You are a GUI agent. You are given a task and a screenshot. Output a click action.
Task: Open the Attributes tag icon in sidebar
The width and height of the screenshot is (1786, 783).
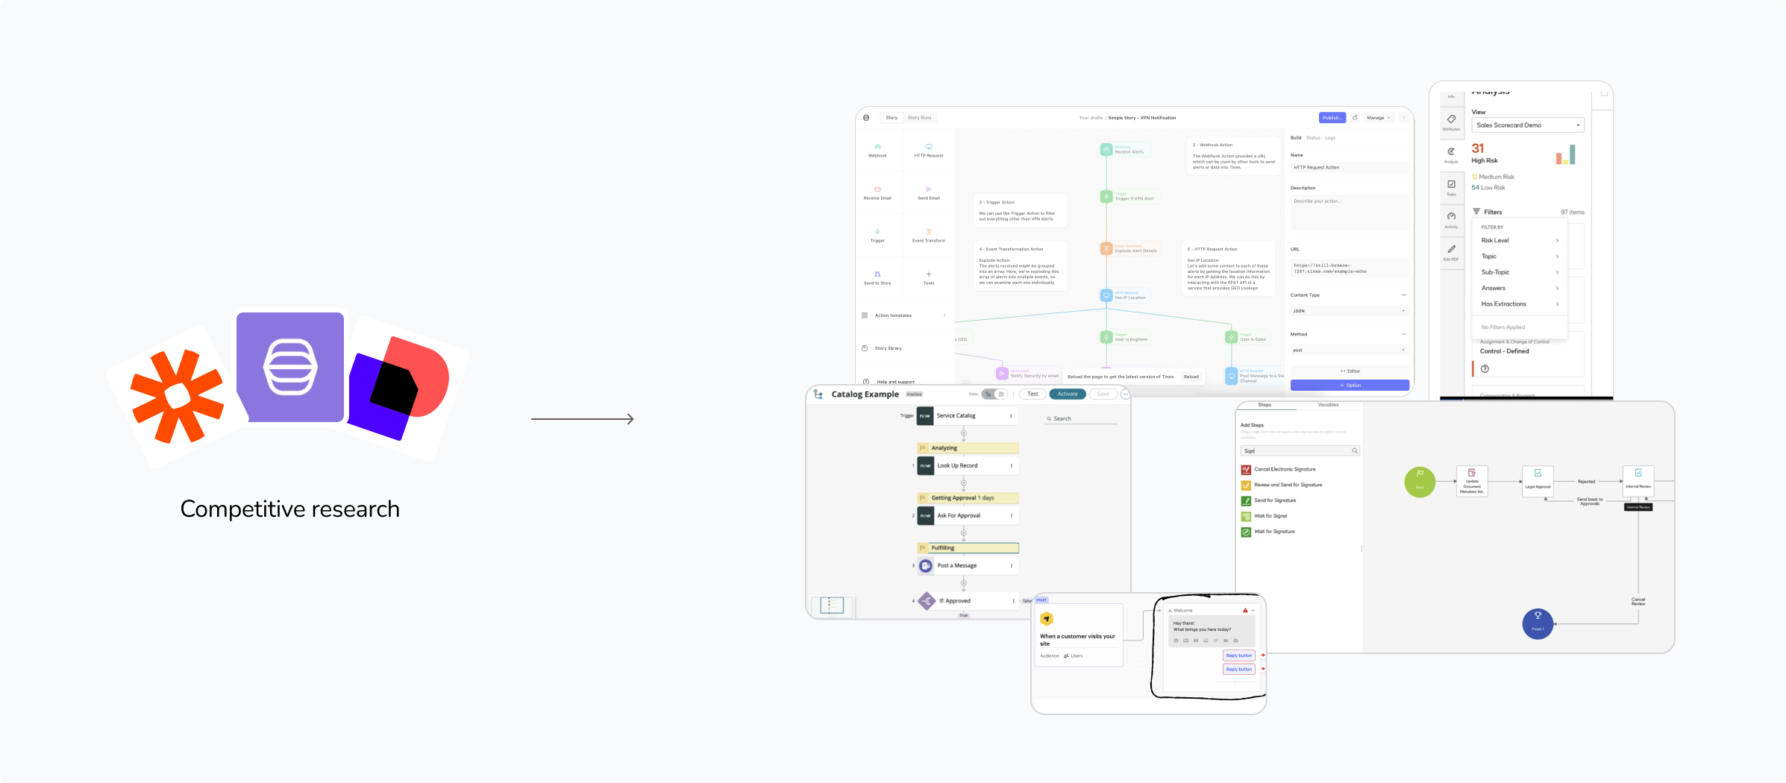click(x=1451, y=119)
